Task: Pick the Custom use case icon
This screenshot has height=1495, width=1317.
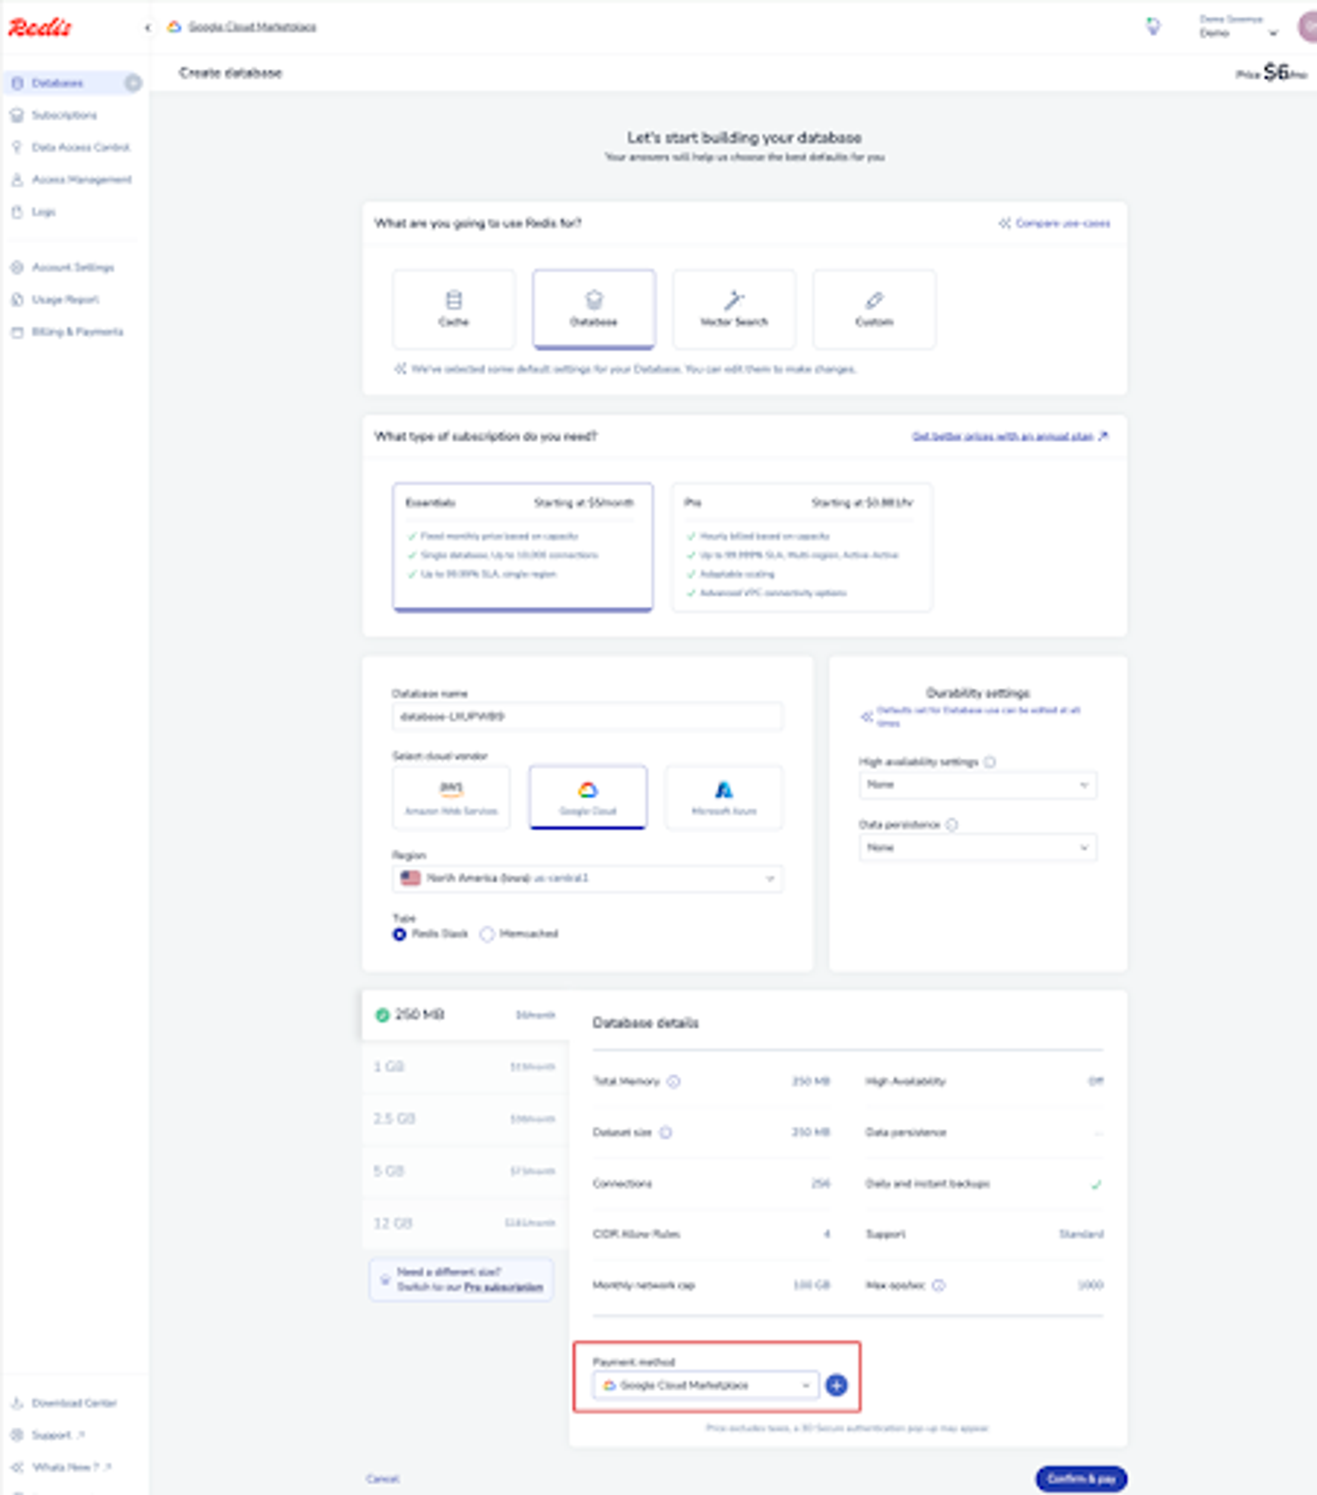Action: click(874, 300)
